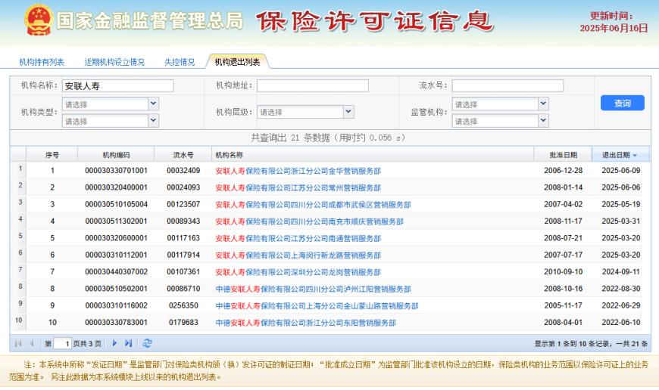Select 流水号 0256350 cell
This screenshot has width=659, height=390.
(183, 305)
